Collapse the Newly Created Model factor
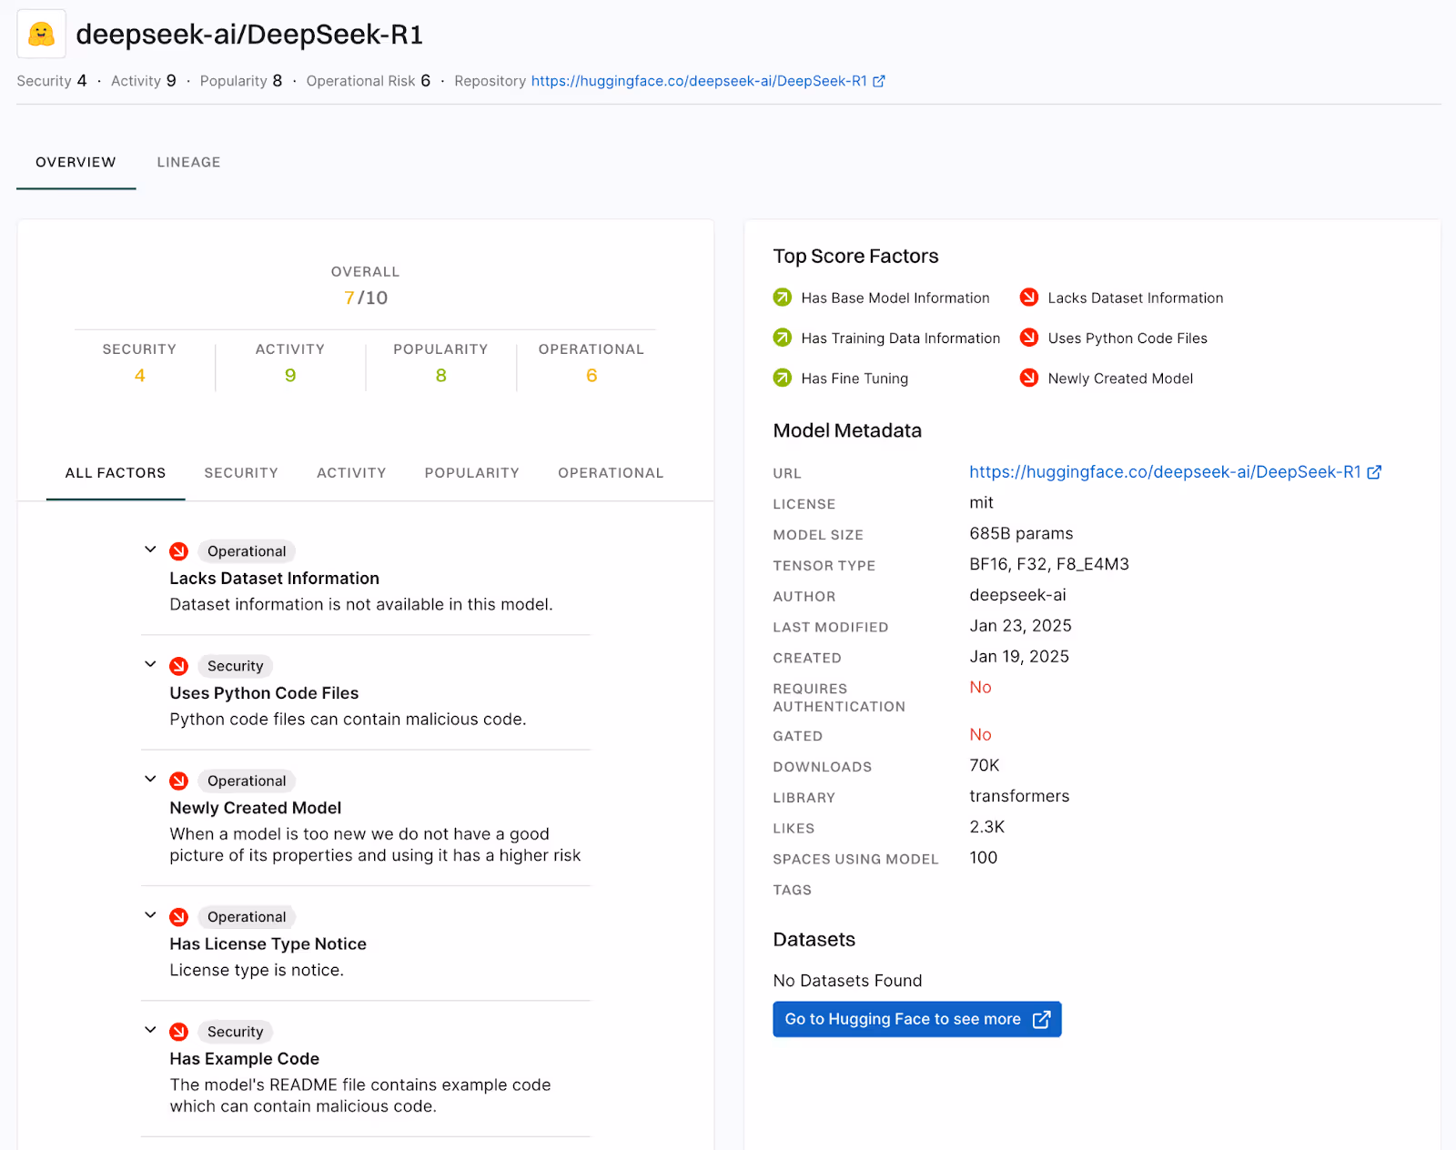This screenshot has height=1150, width=1456. pyautogui.click(x=150, y=779)
